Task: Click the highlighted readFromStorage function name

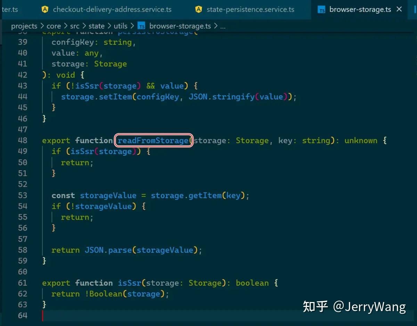Action: click(153, 140)
